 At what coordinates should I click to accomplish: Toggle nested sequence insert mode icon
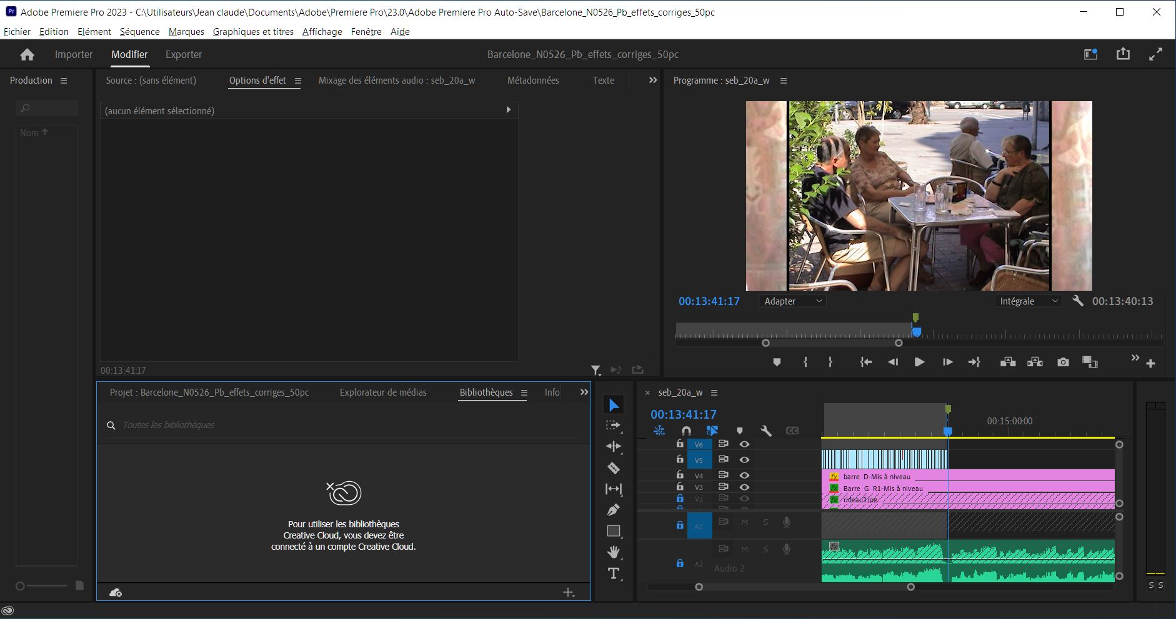click(x=659, y=431)
